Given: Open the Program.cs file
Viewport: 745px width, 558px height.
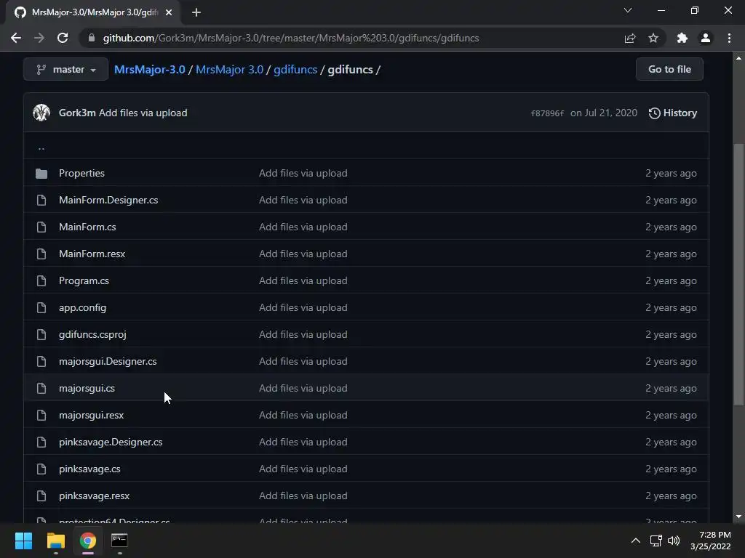Looking at the screenshot, I should (84, 281).
